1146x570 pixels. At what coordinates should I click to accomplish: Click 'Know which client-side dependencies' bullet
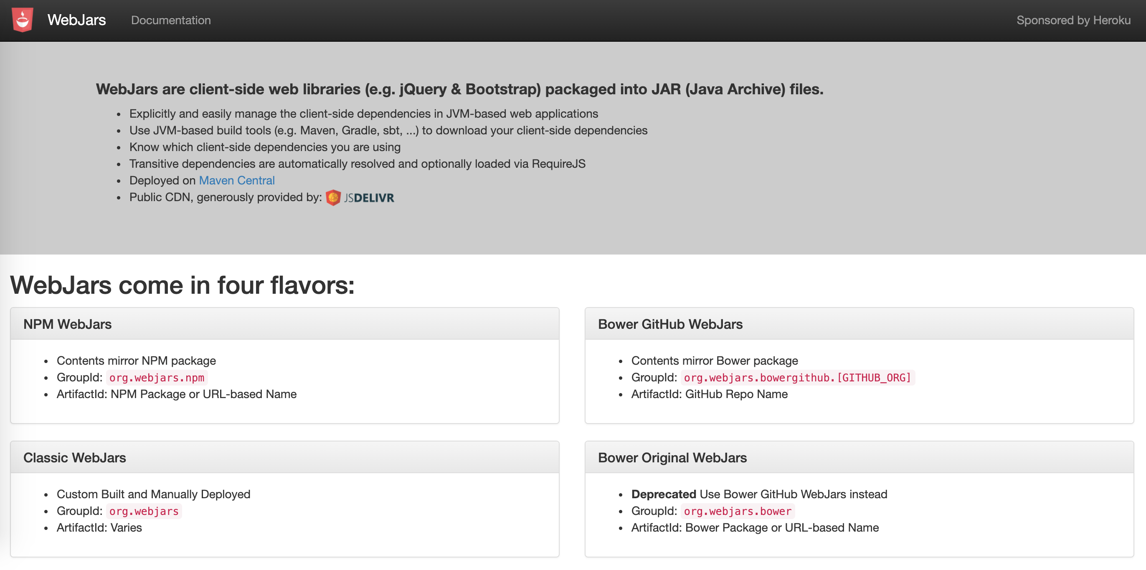[x=265, y=147]
